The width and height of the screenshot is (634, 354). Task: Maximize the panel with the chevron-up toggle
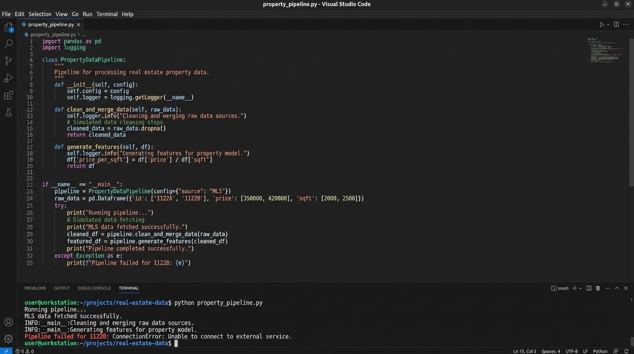[x=617, y=288]
